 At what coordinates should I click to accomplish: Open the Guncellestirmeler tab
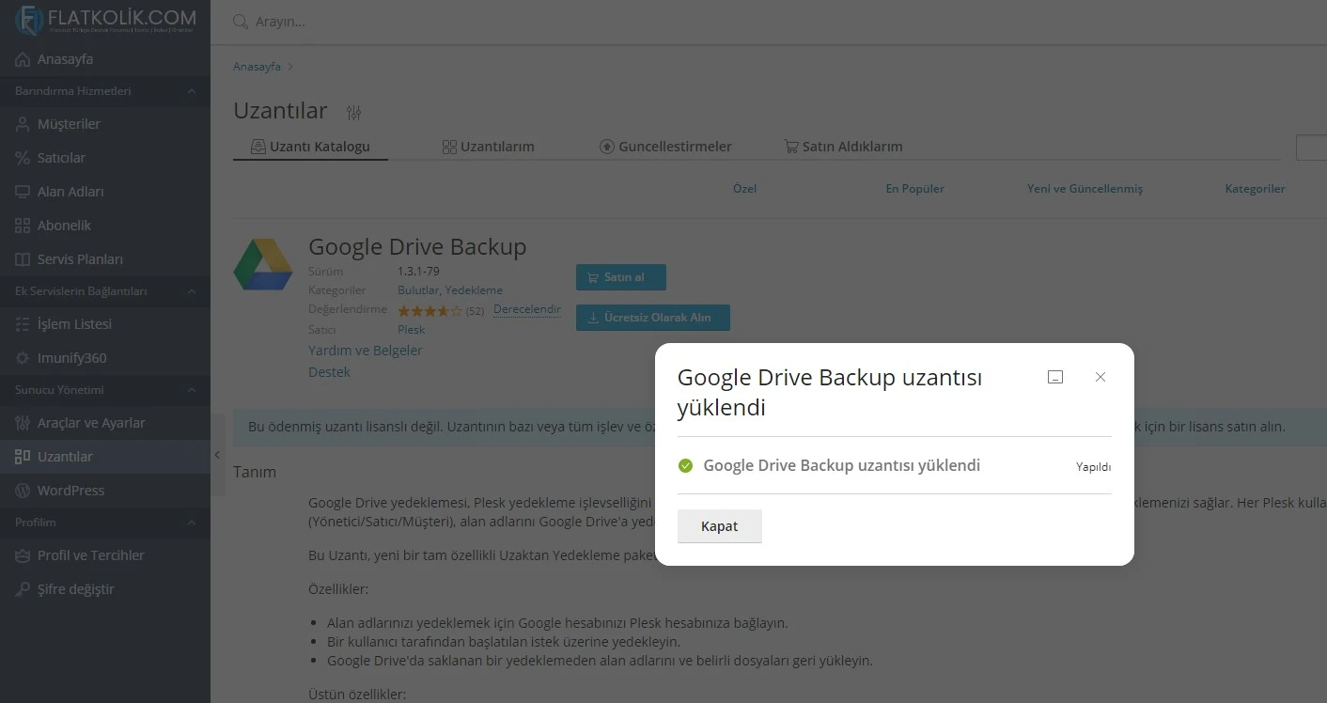[665, 146]
